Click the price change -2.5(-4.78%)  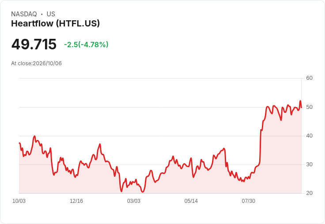coord(86,44)
